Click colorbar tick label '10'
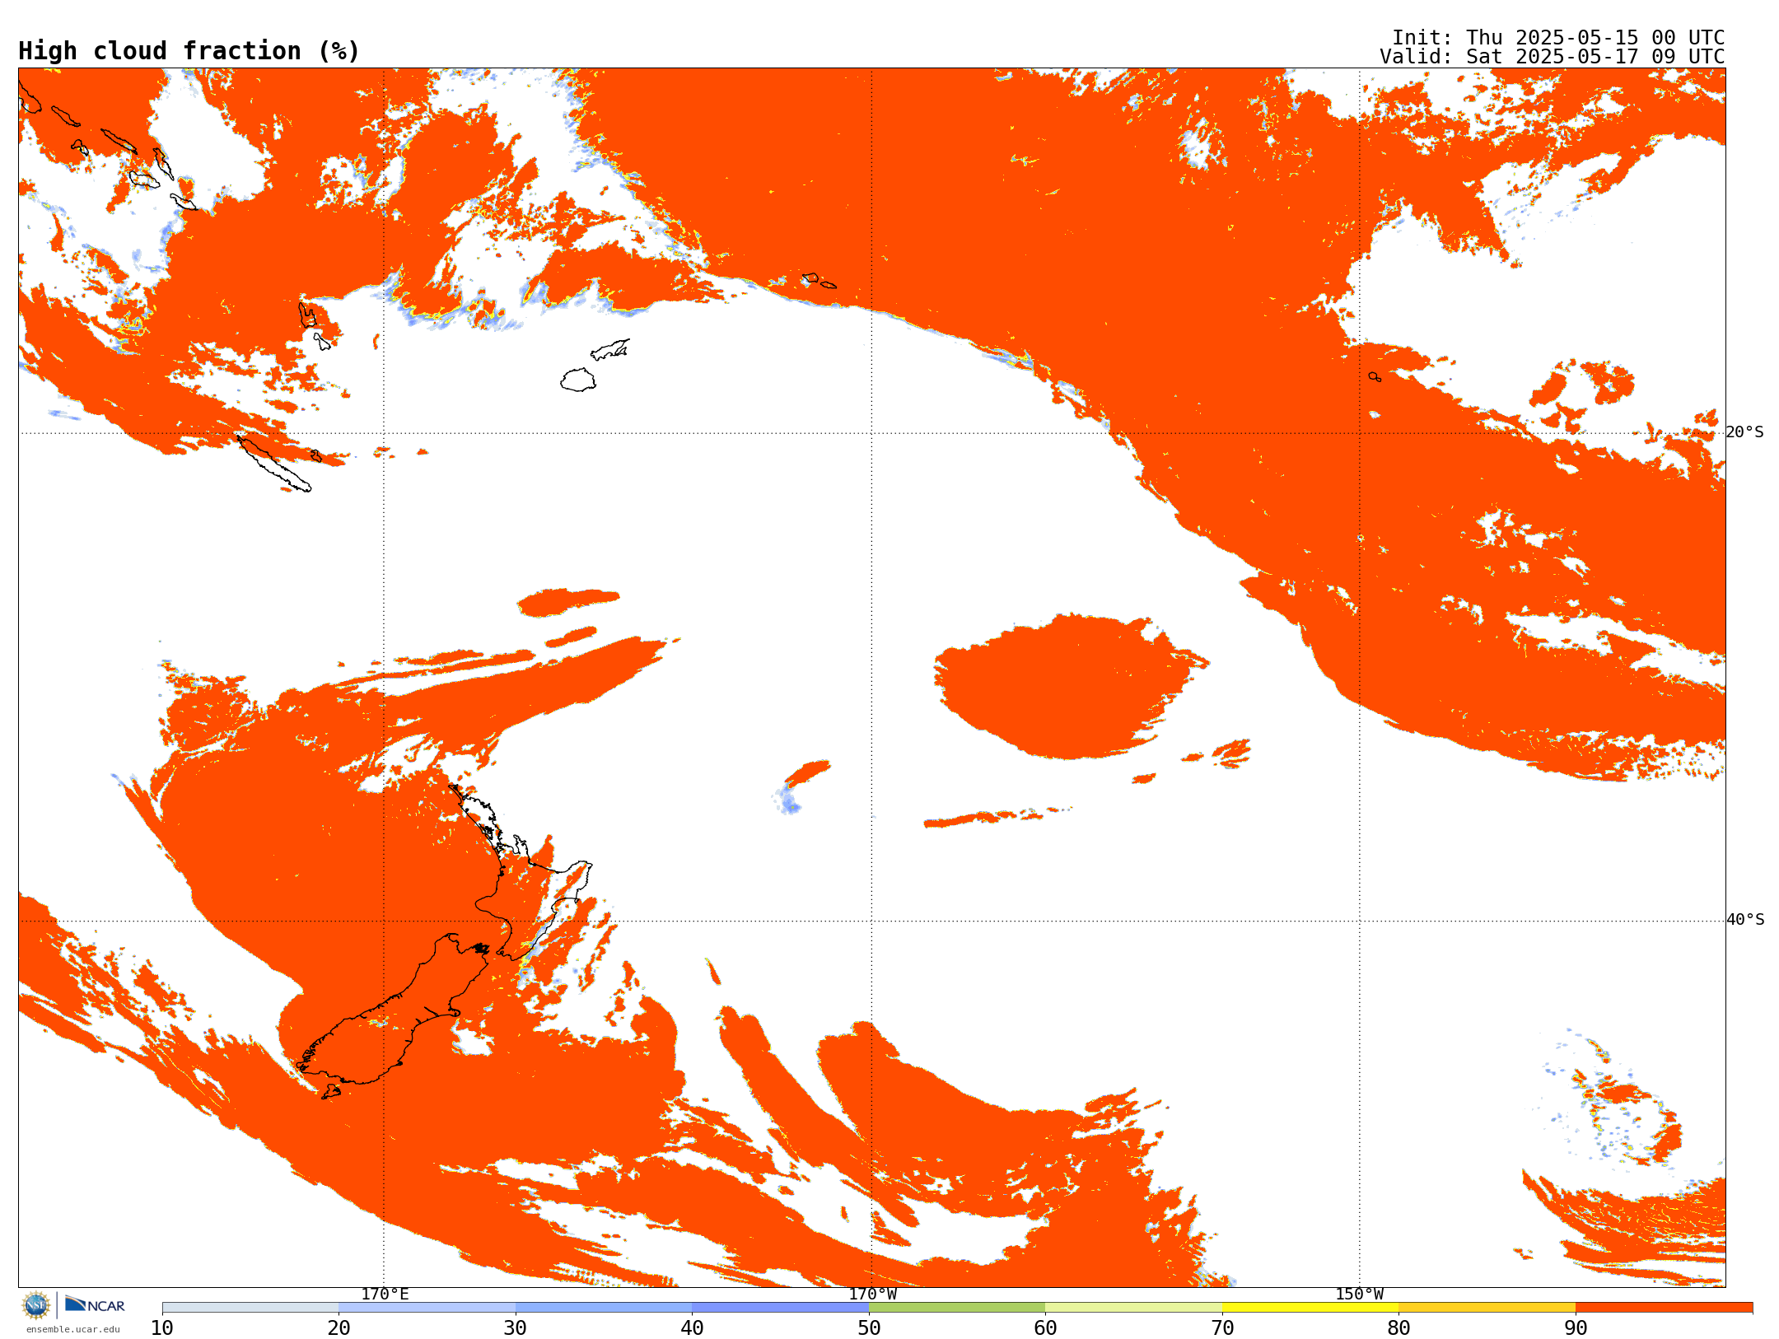 [x=162, y=1328]
